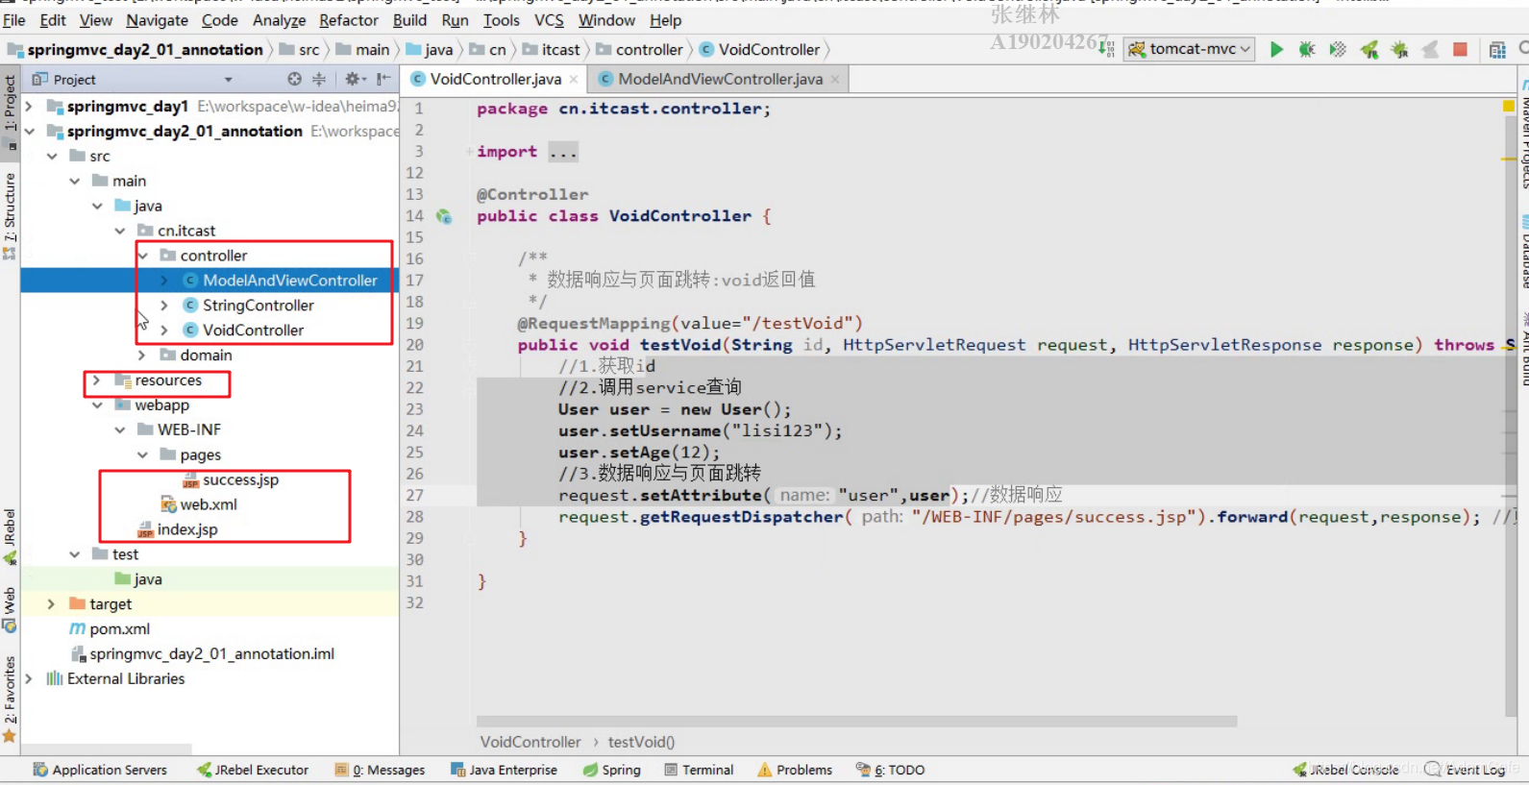This screenshot has height=785, width=1529.
Task: Open Terminal tool window
Action: coord(699,770)
